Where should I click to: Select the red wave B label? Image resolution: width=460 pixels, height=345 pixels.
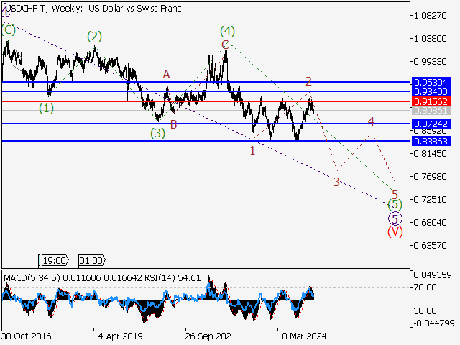click(x=173, y=124)
